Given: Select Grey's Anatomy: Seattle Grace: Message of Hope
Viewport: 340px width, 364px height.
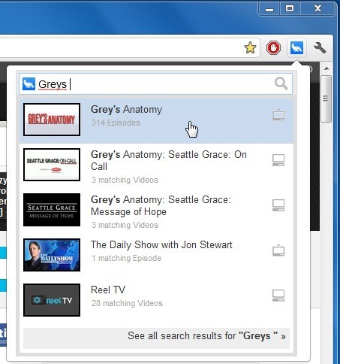Looking at the screenshot, I should (x=161, y=205).
